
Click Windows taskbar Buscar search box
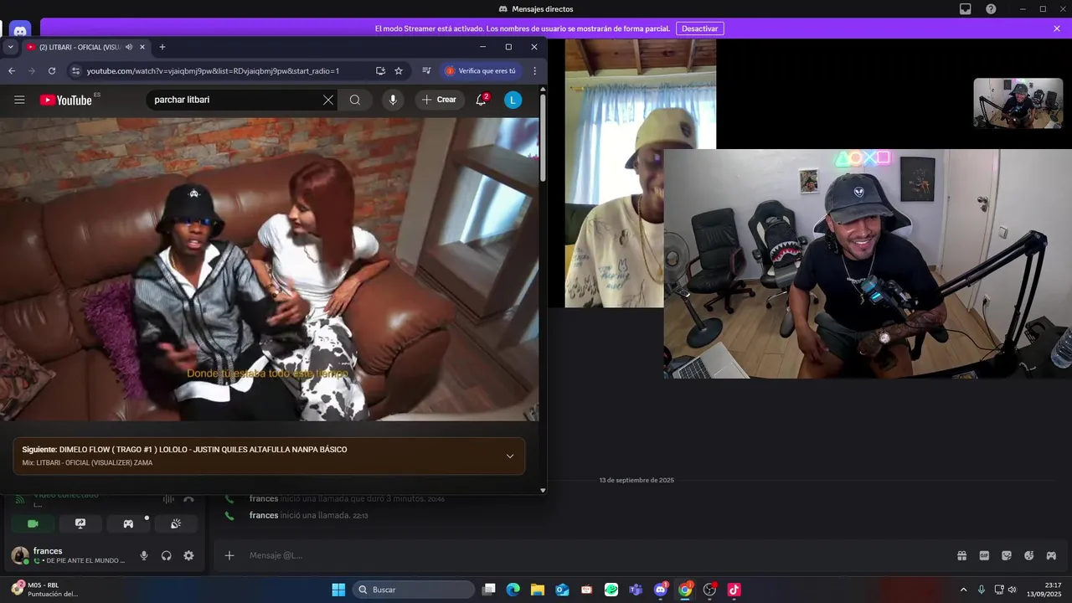pos(414,590)
